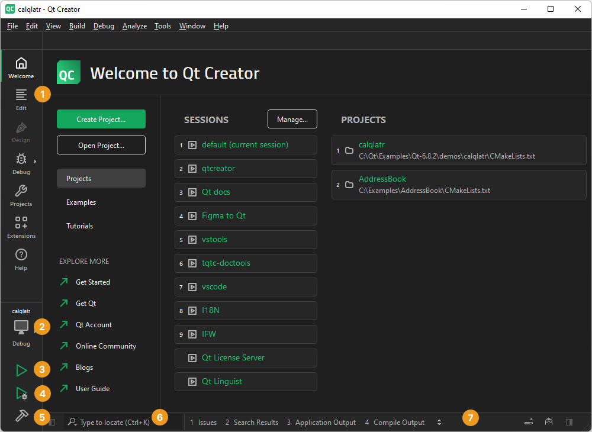Viewport: 592px width, 432px height.
Task: Click play icon of Qt License Server session
Action: click(x=192, y=358)
